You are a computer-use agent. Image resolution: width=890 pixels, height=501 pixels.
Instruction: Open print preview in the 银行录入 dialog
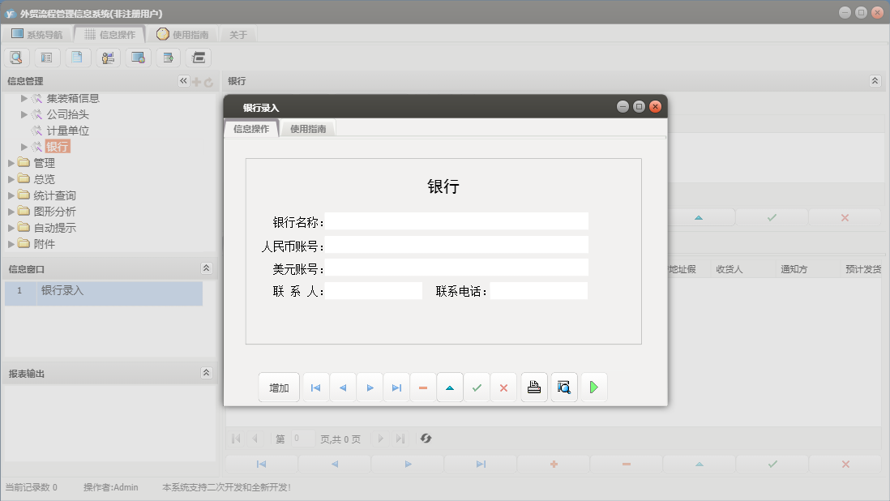coord(563,387)
